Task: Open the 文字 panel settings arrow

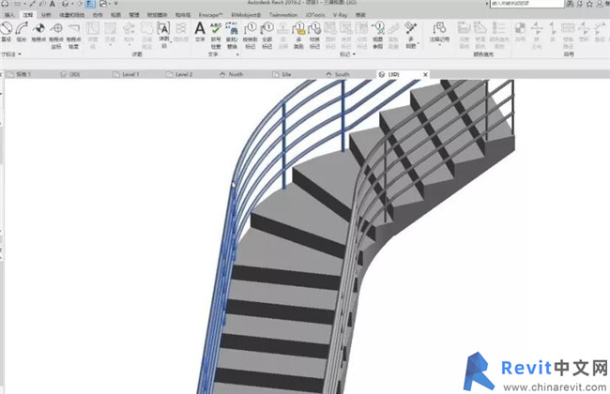Action: click(237, 54)
